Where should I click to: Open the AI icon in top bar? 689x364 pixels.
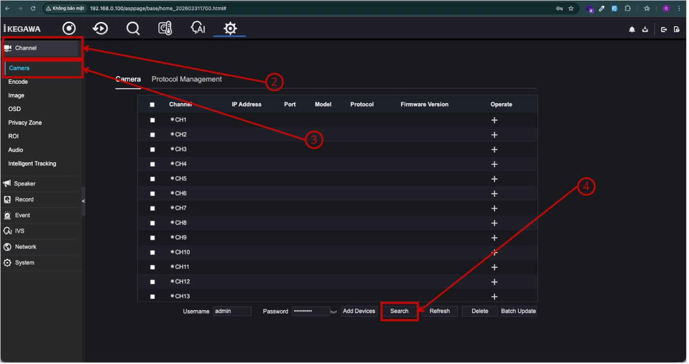(x=198, y=28)
